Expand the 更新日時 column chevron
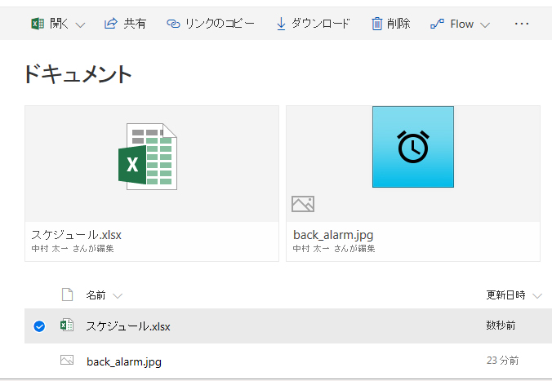This screenshot has width=552, height=381. pos(537,296)
